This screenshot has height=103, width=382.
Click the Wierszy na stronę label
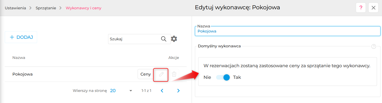pyautogui.click(x=90, y=91)
